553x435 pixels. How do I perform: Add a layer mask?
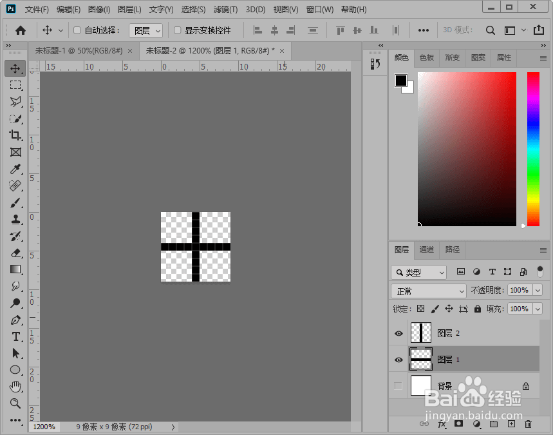(458, 423)
